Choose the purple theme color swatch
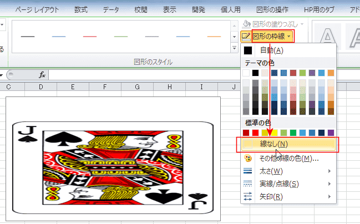 (312, 73)
